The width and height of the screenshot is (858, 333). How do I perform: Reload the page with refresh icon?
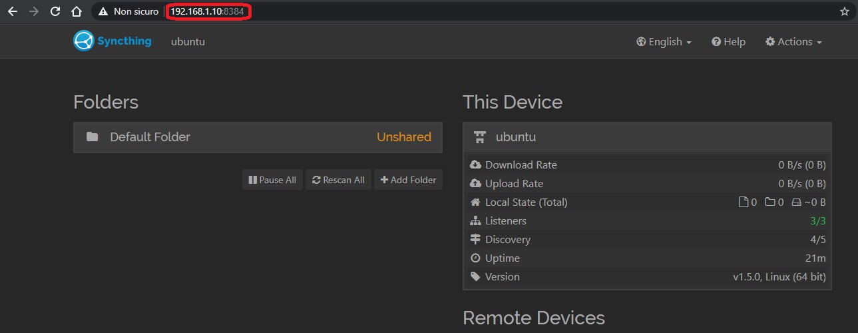[55, 11]
